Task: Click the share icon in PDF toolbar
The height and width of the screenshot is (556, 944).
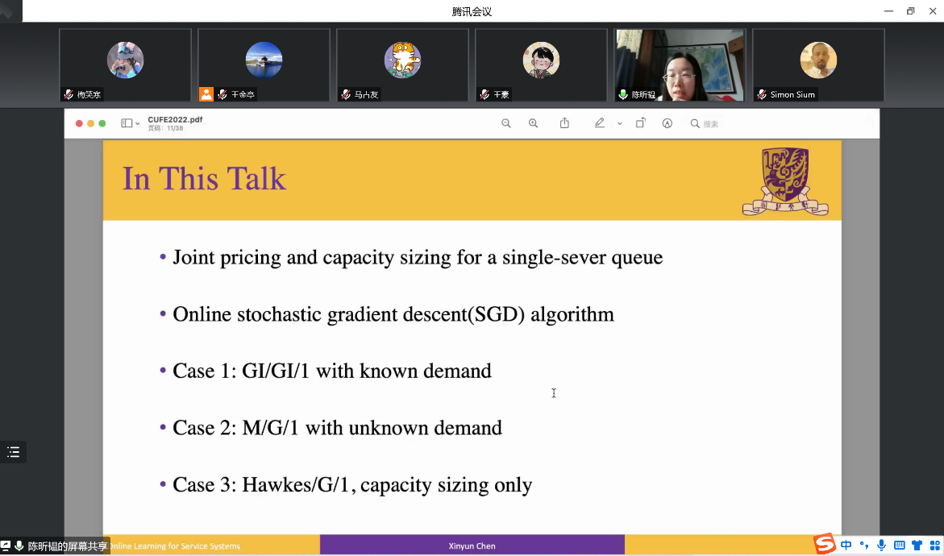Action: click(564, 123)
